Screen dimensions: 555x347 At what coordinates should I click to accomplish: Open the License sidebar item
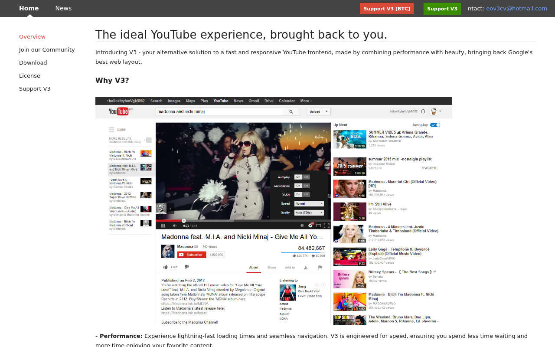point(29,75)
